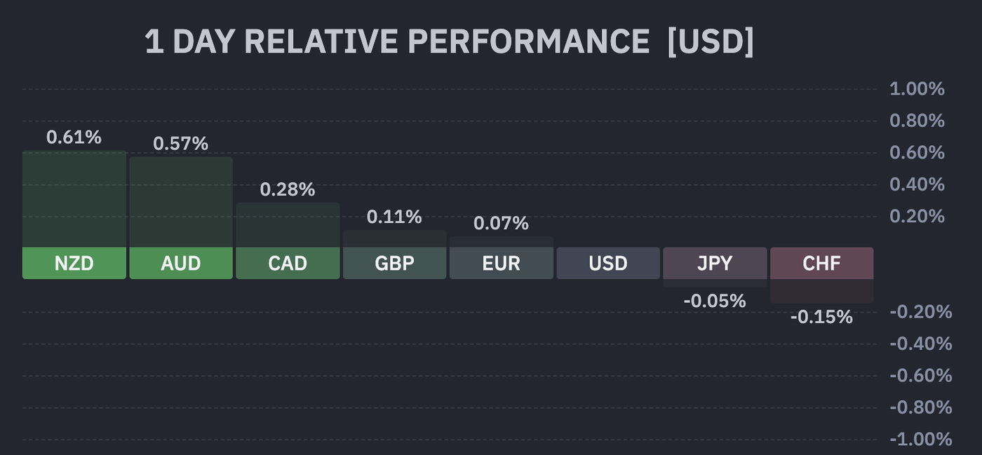Click the 0.61% value above NZD
Viewport: 982px width, 455px height.
coord(74,137)
